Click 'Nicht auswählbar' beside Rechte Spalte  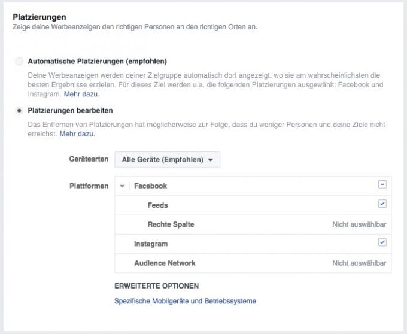359,224
